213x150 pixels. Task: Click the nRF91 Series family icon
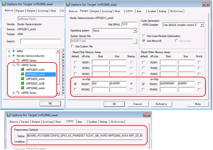click(x=18, y=92)
